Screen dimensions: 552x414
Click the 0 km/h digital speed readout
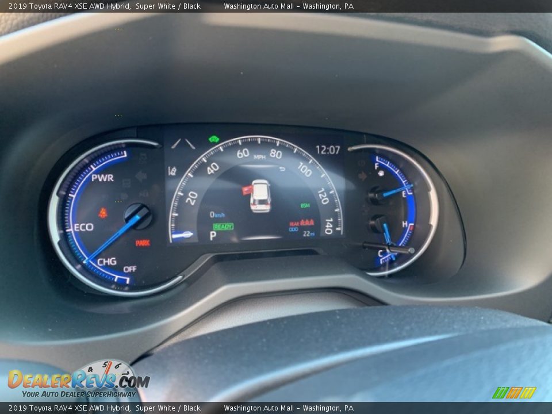tap(217, 214)
